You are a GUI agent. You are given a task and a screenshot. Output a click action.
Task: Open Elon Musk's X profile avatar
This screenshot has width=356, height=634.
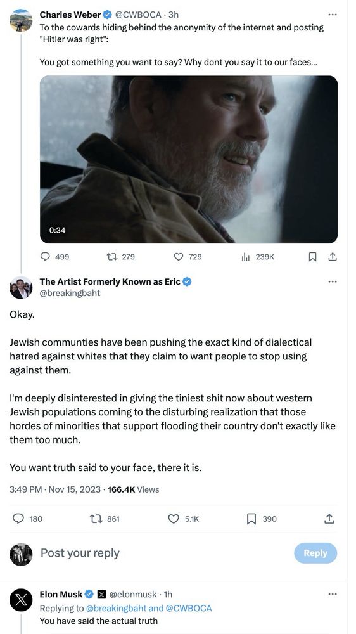[x=21, y=599]
